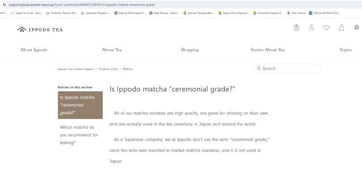Go to Matcha breadcrumb
Image resolution: width=362 pixels, height=176 pixels.
click(x=128, y=69)
